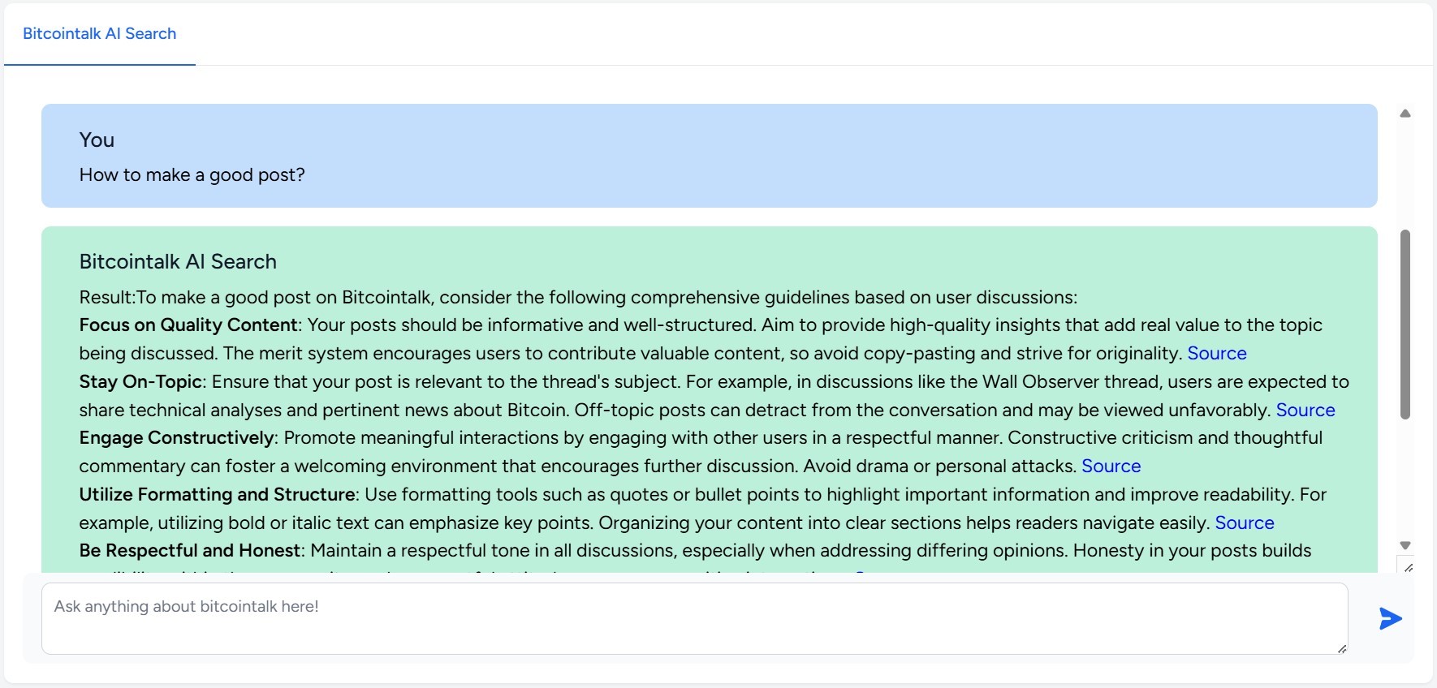Open the Source link for Stay On-Topic

(x=1305, y=410)
